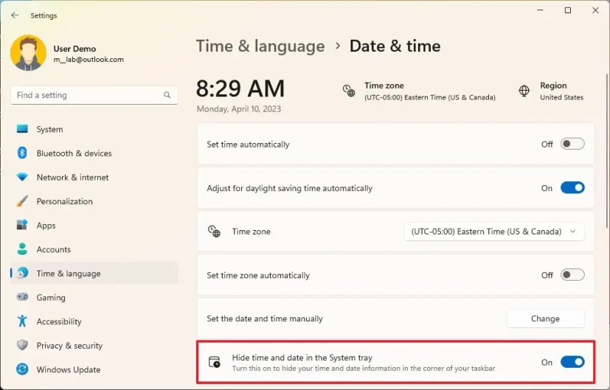Image resolution: width=610 pixels, height=390 pixels.
Task: Click the search magnifier icon
Action: 167,95
